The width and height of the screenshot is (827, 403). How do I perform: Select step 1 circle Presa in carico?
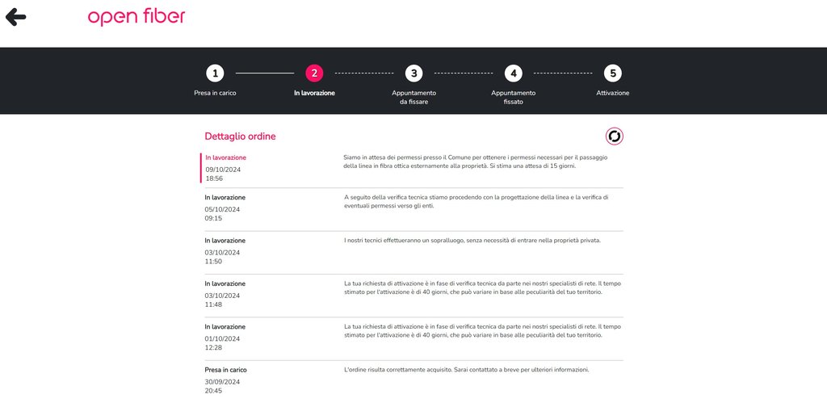click(215, 73)
